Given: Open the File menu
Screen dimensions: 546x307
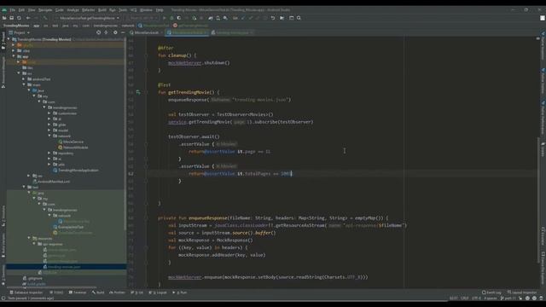Looking at the screenshot, I should tap(12, 10).
